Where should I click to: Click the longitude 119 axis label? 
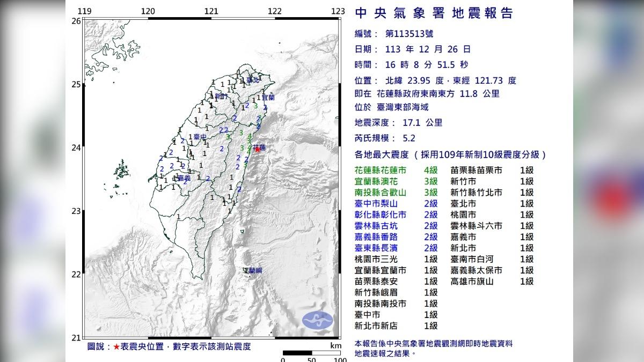[x=85, y=11]
